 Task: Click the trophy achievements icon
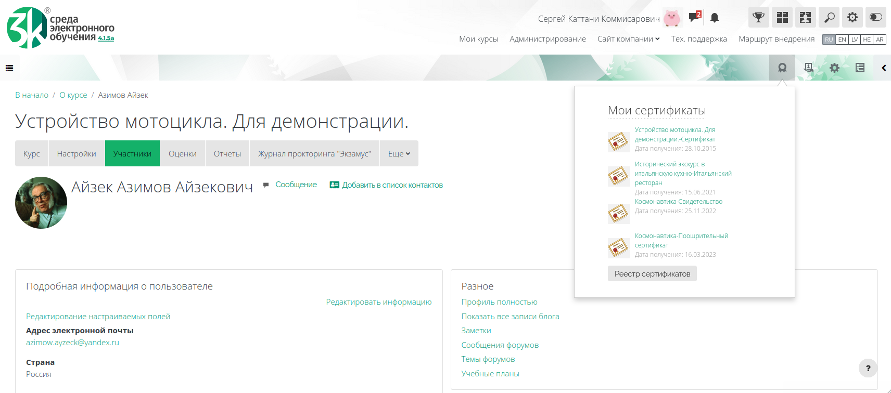coord(758,17)
